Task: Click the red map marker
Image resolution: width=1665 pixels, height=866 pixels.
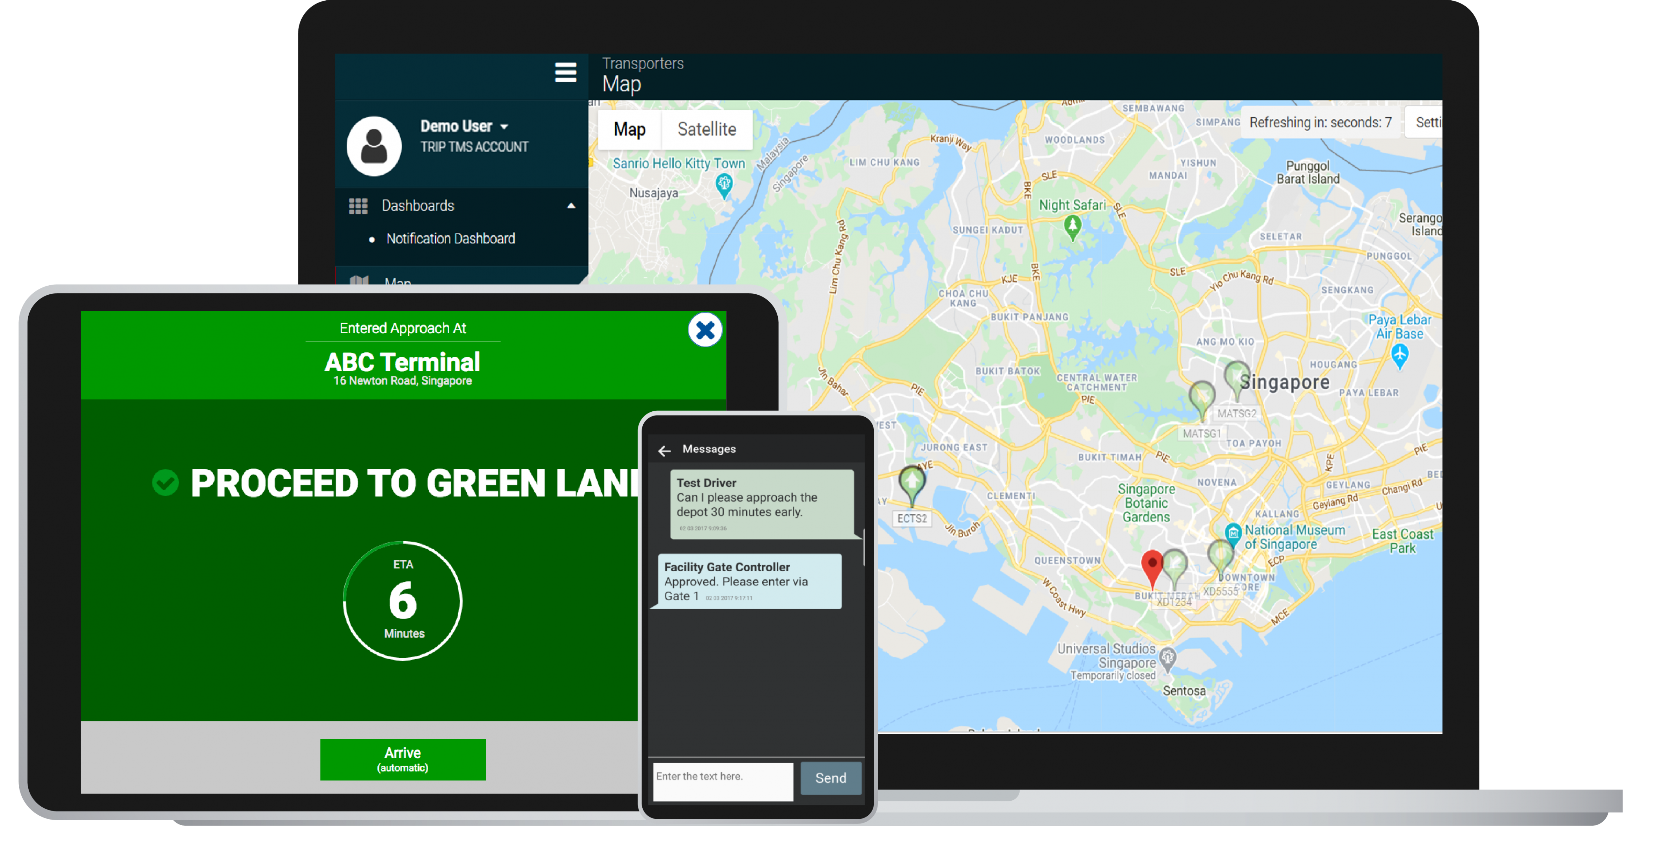Action: tap(1152, 569)
